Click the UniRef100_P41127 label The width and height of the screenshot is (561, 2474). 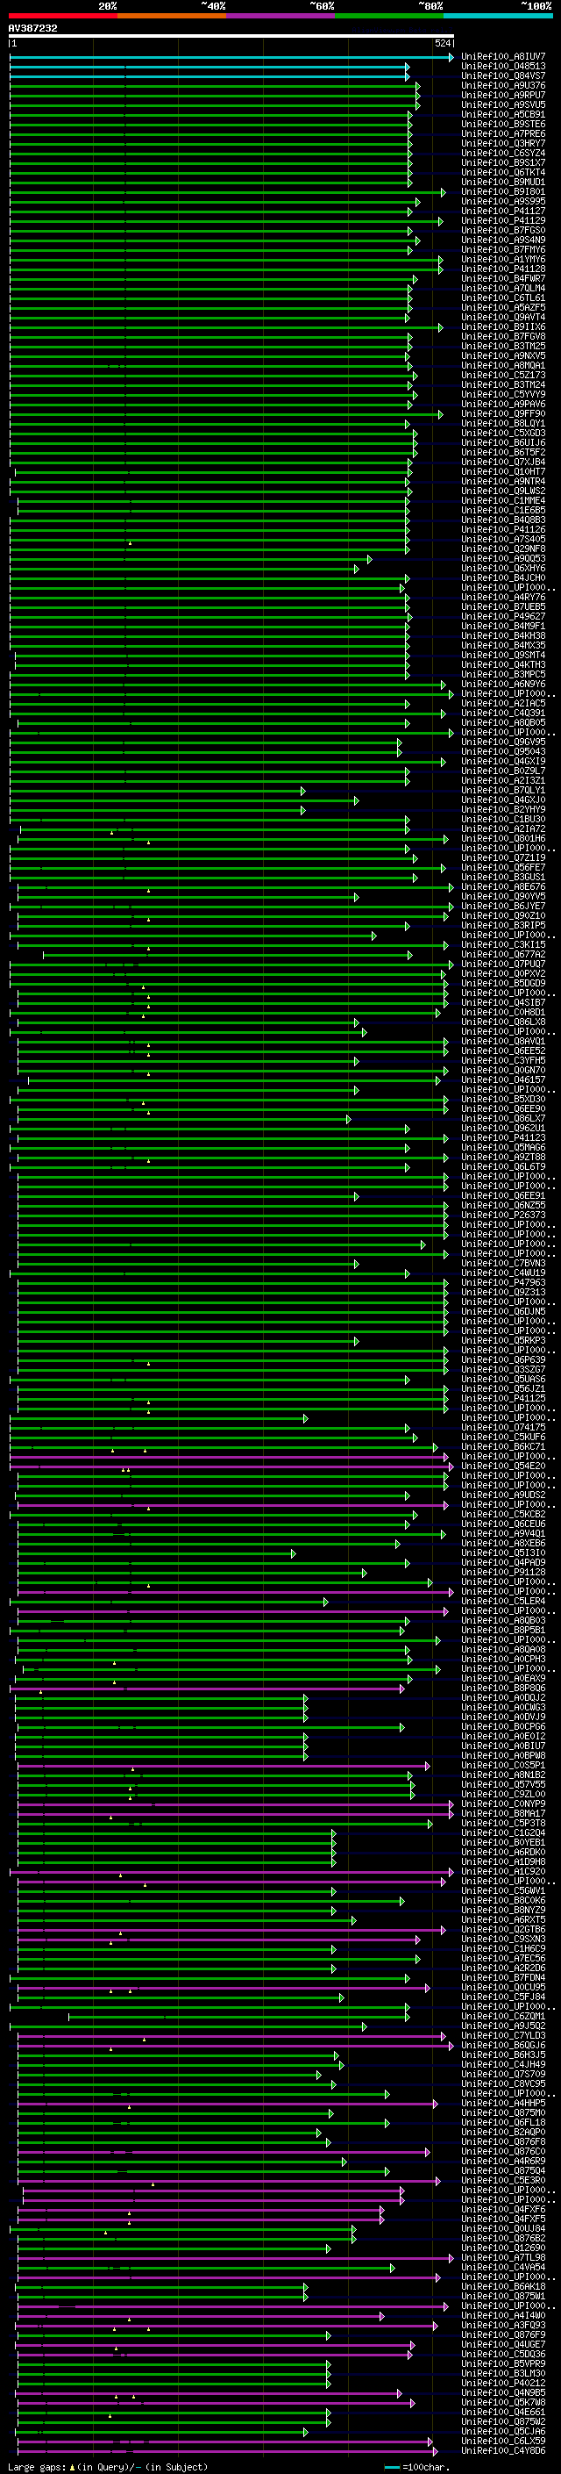tap(503, 212)
